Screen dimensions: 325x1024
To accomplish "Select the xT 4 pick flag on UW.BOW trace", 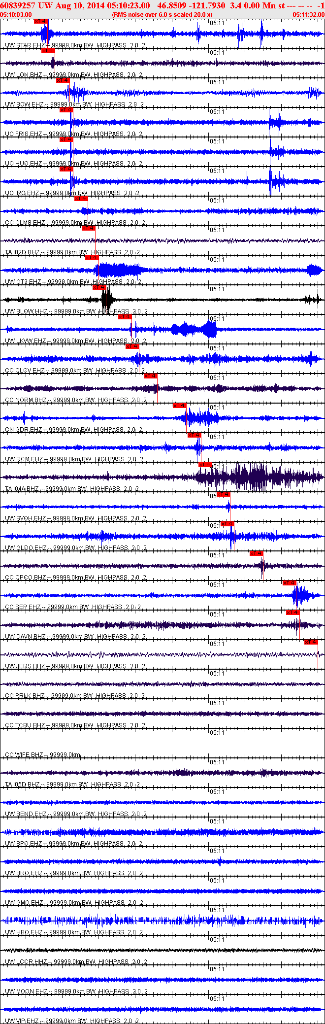I will click(x=63, y=80).
